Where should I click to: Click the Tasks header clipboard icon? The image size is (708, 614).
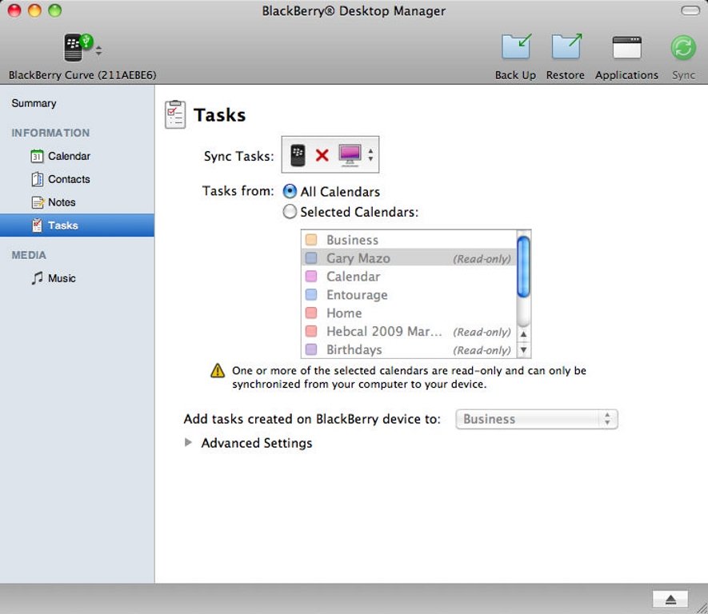pyautogui.click(x=175, y=114)
